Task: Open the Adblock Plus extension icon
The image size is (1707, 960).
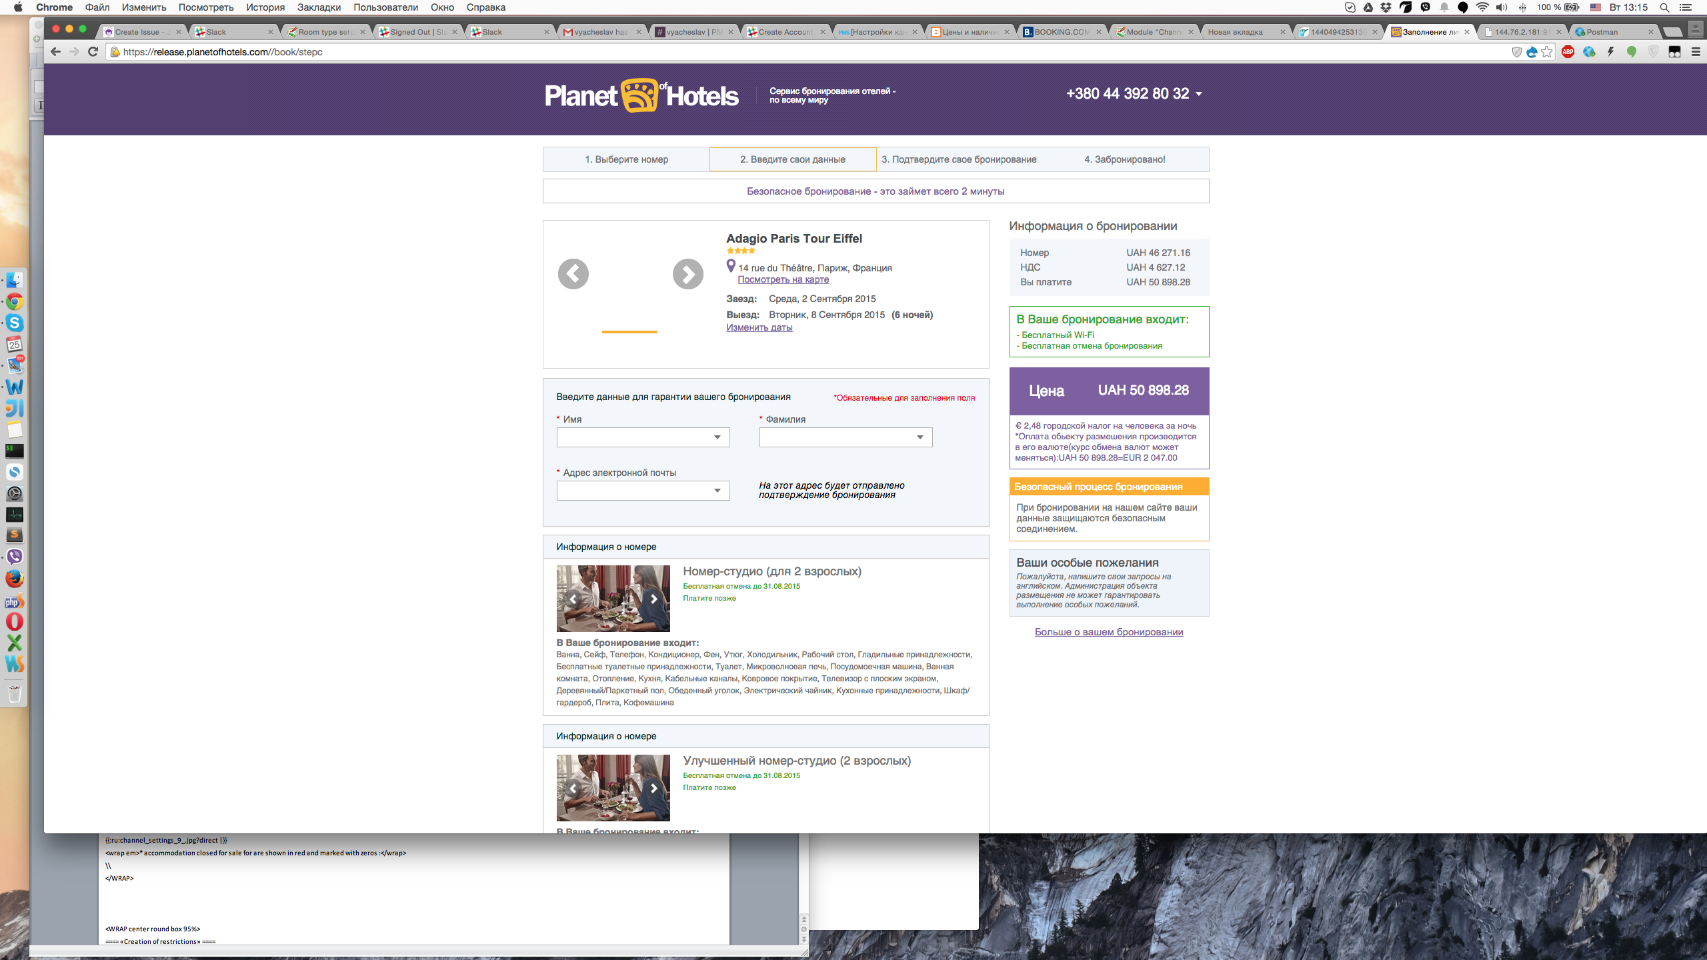Action: tap(1568, 51)
